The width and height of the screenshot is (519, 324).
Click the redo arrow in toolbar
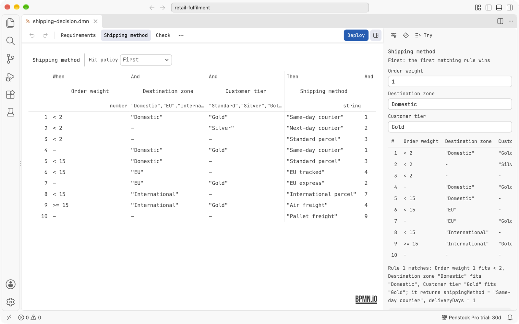pos(45,35)
